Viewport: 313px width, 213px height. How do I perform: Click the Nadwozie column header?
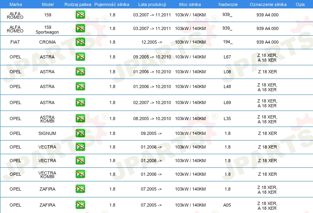coord(228,4)
